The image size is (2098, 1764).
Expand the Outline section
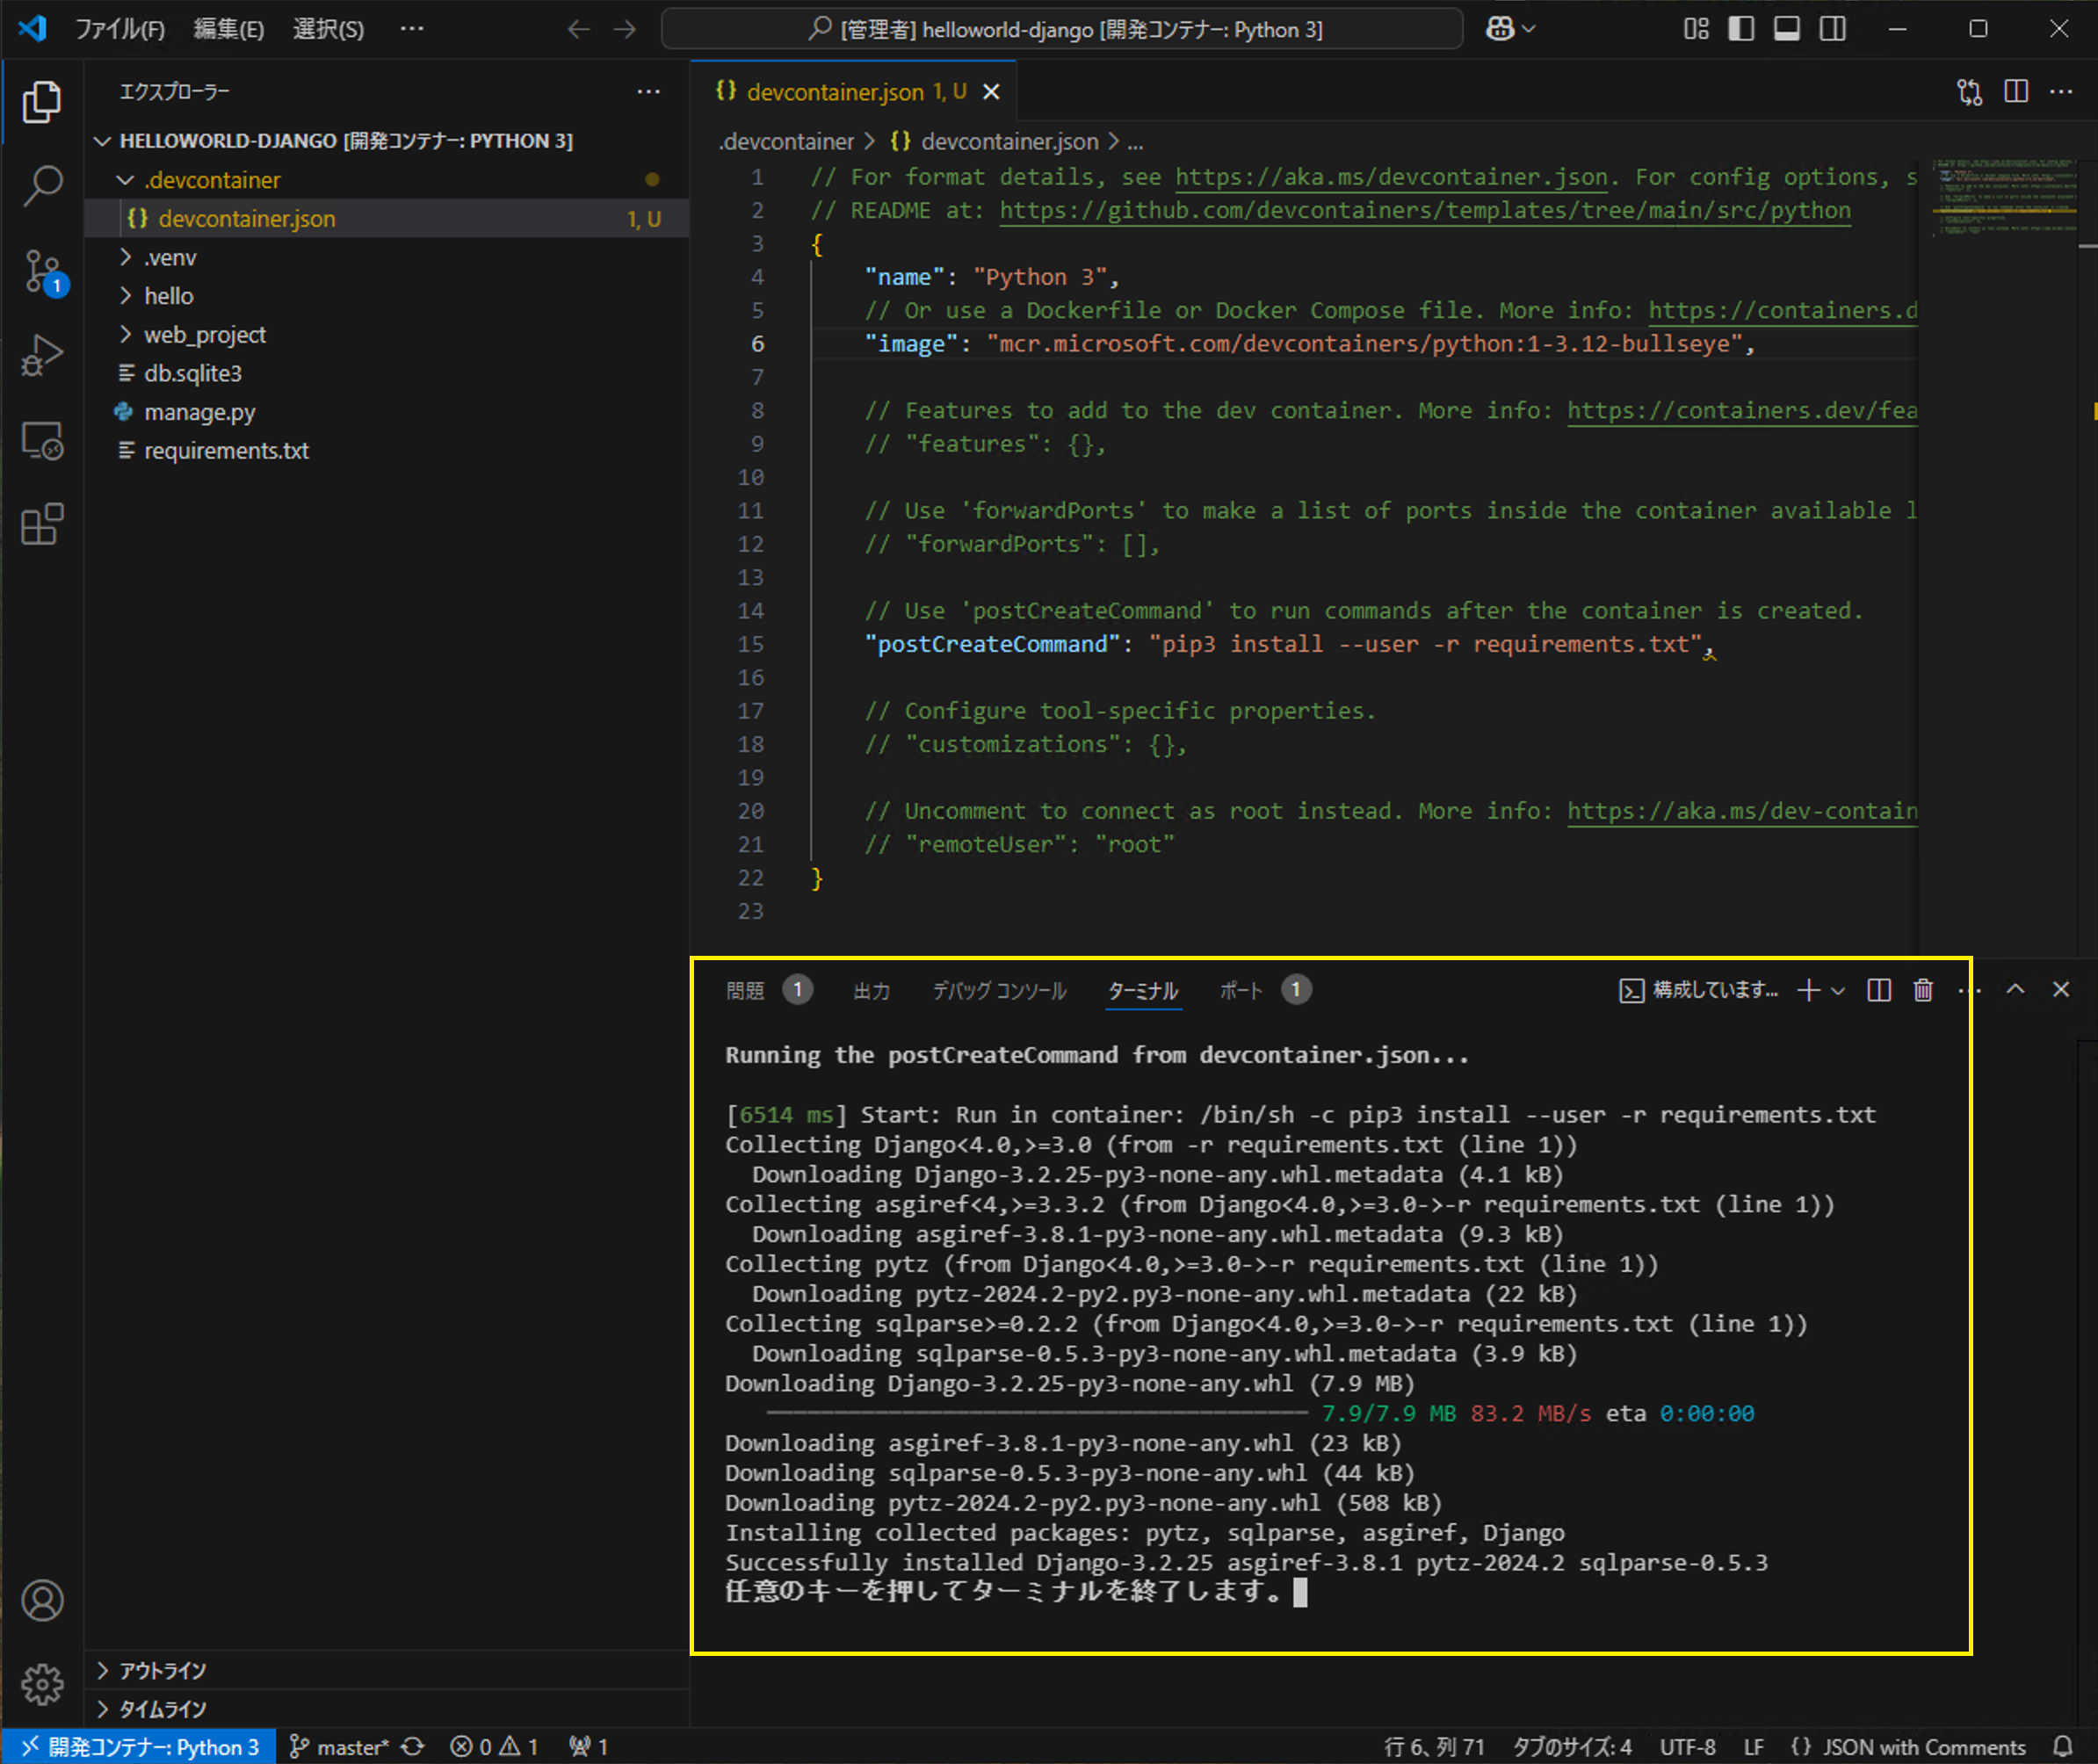coord(387,1670)
